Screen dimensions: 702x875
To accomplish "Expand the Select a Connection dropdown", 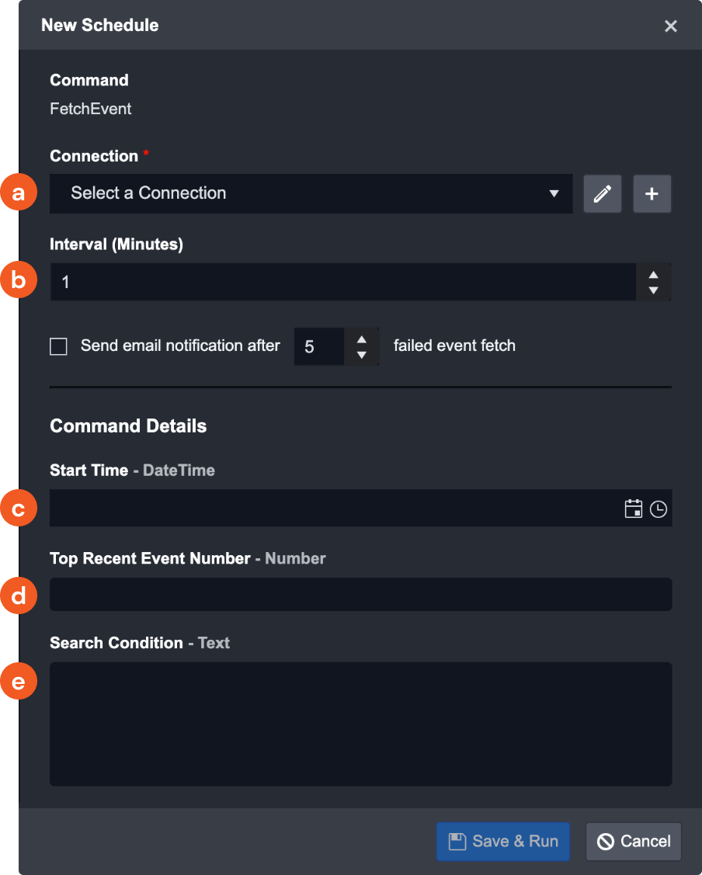I will tap(311, 193).
